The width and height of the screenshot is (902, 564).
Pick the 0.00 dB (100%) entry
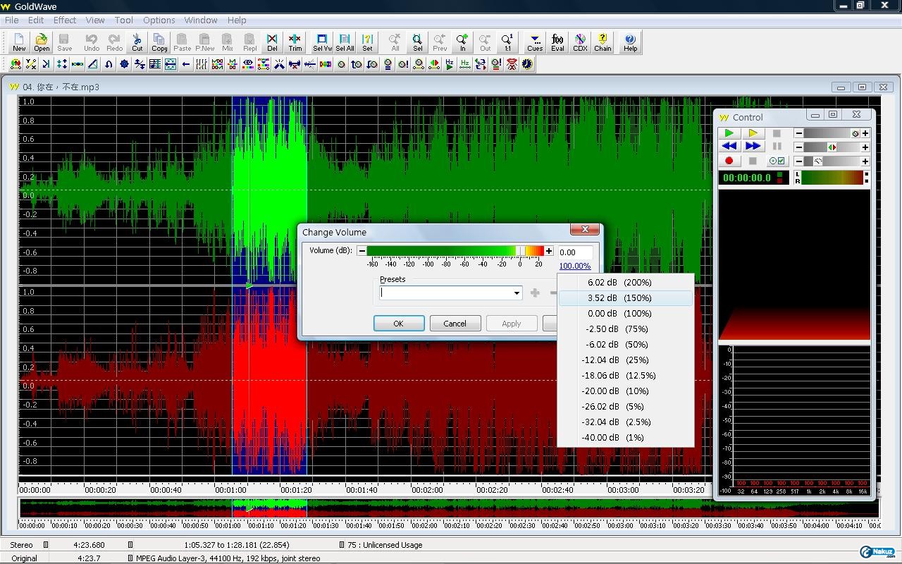626,313
